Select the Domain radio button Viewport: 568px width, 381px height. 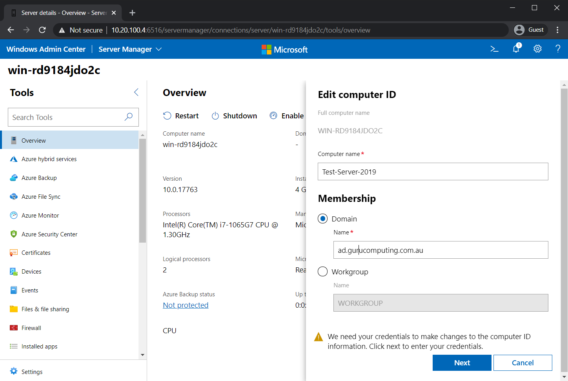click(322, 219)
